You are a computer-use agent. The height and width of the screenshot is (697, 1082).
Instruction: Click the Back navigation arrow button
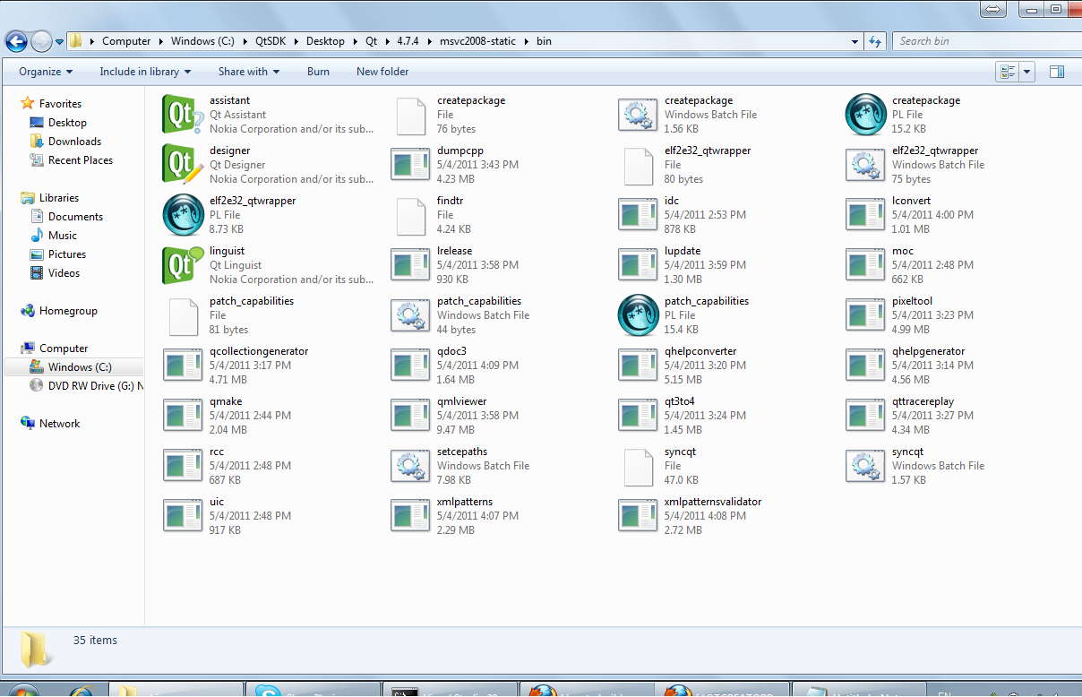[x=16, y=41]
